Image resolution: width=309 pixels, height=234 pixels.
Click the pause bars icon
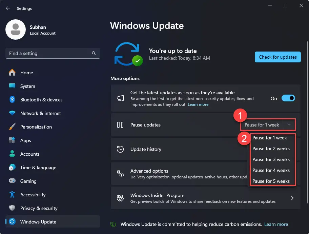(120, 125)
